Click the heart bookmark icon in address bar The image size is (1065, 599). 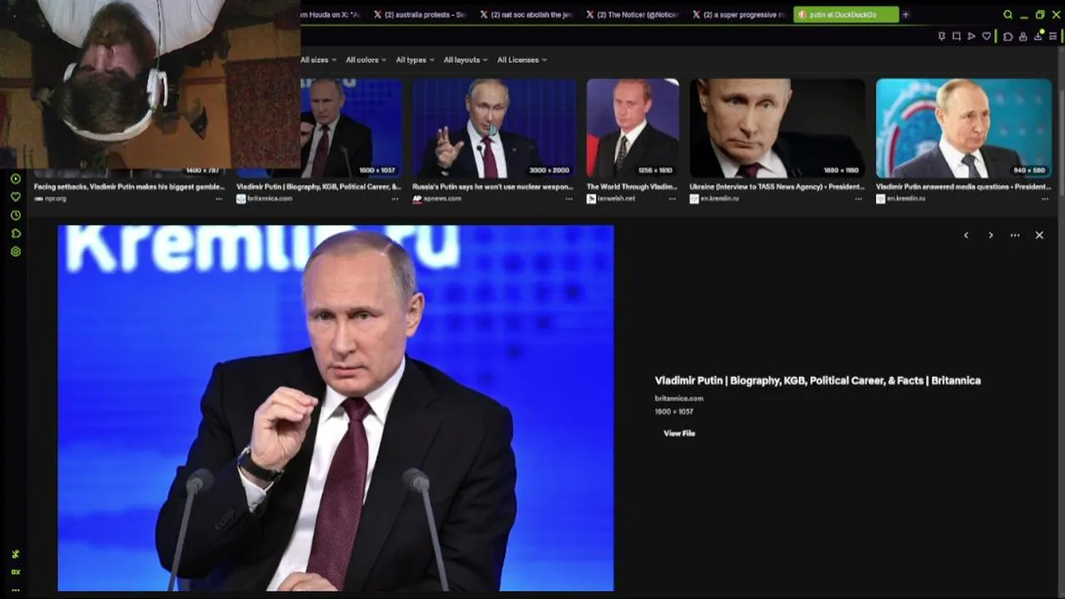[x=987, y=37]
